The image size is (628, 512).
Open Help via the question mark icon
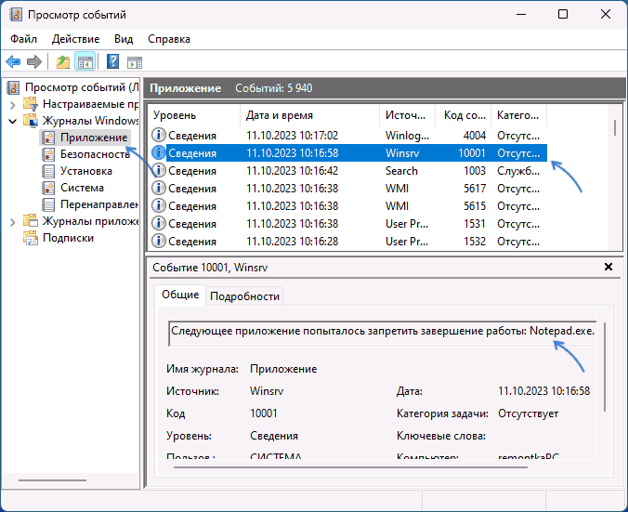click(x=112, y=62)
